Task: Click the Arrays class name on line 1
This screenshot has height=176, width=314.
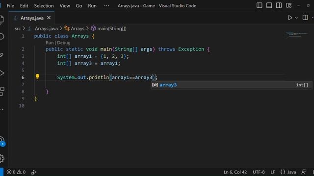Action: click(x=80, y=36)
